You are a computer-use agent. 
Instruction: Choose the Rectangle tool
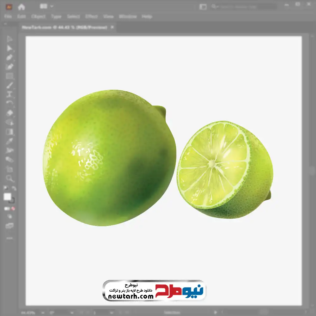pos(9,76)
